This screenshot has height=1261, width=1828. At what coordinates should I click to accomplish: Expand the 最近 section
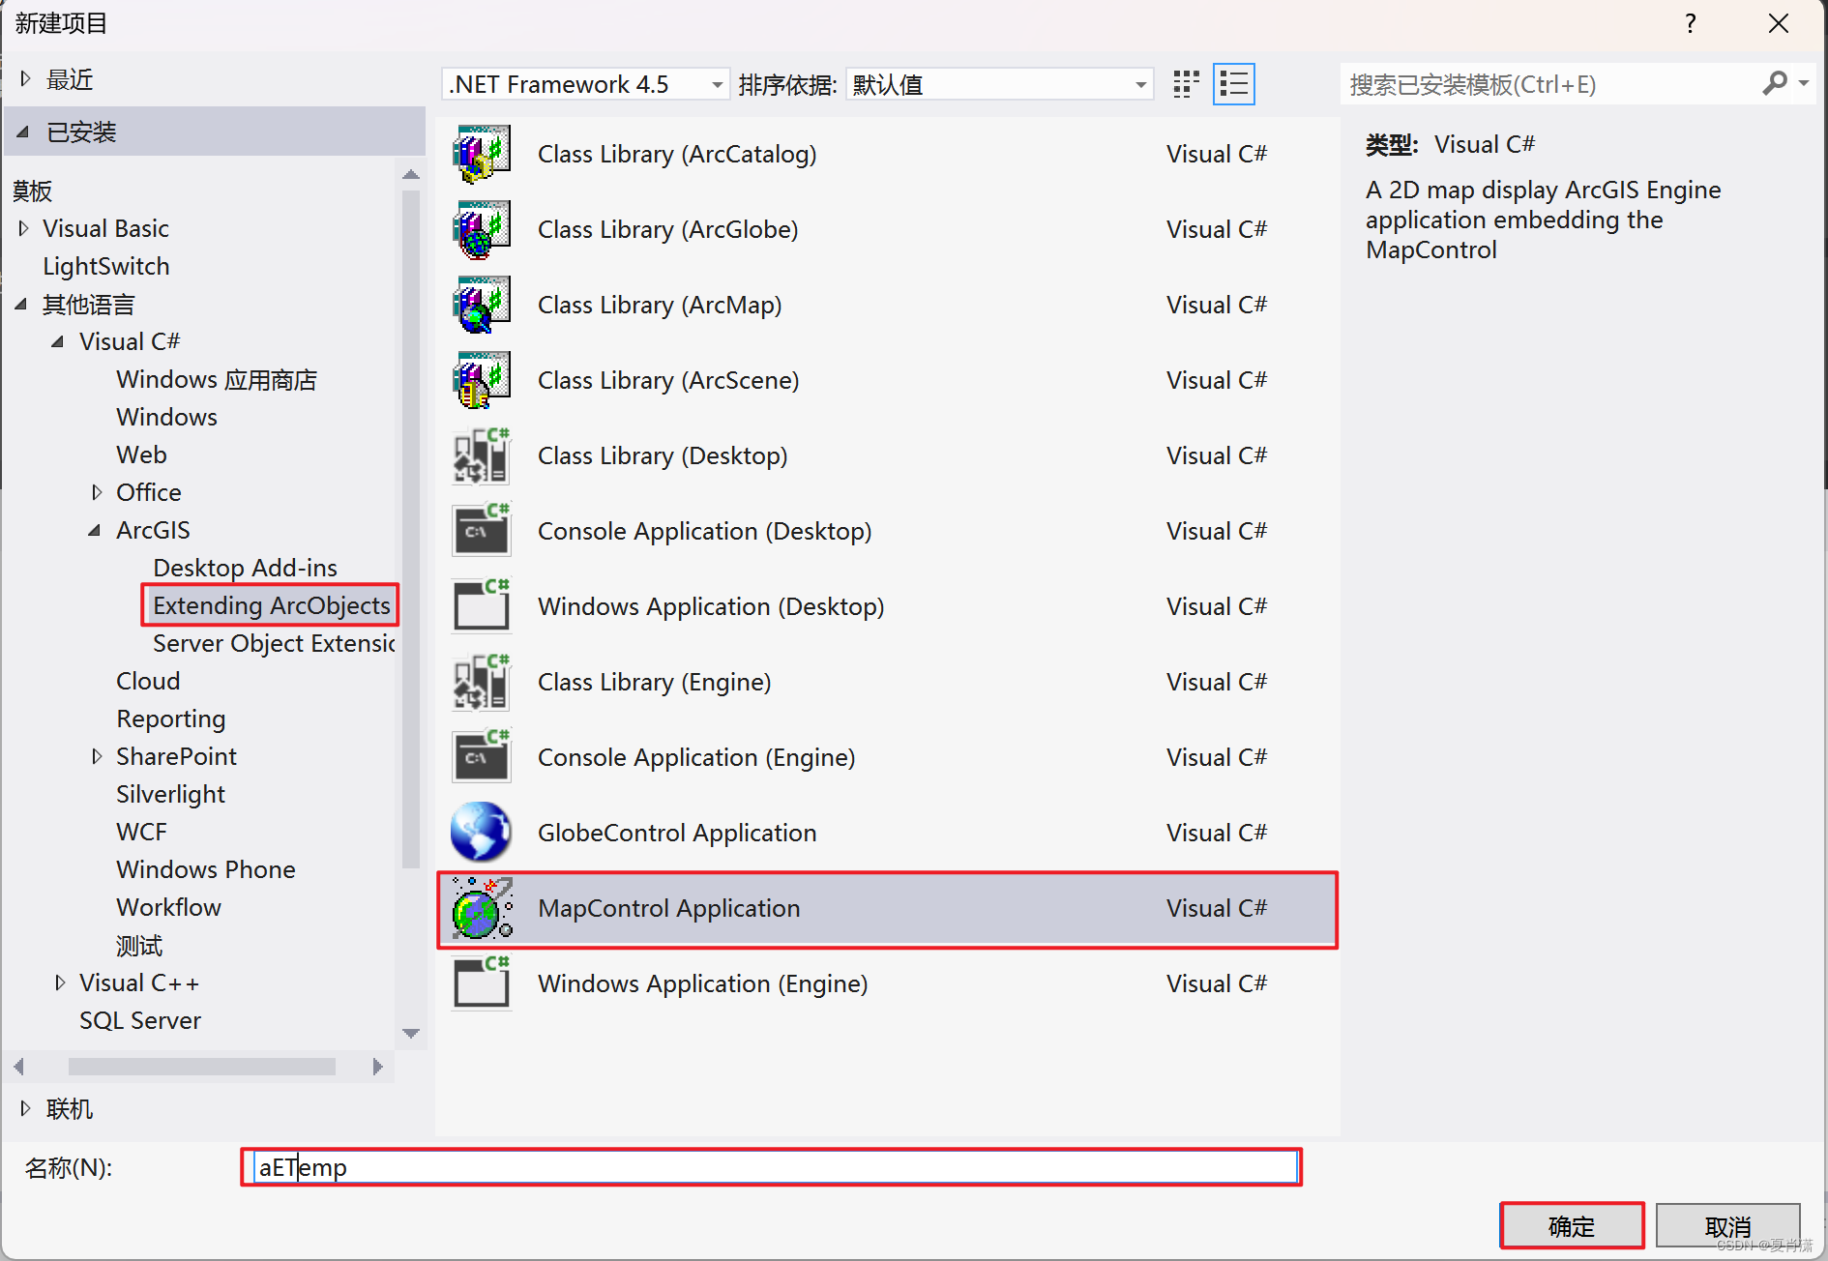tap(26, 78)
